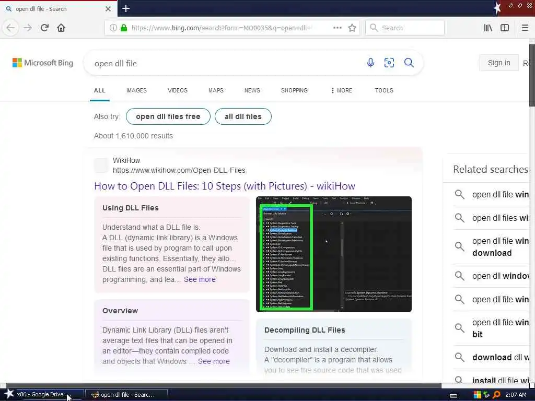Click search icon beside 'download dll' suggestion

[460, 357]
